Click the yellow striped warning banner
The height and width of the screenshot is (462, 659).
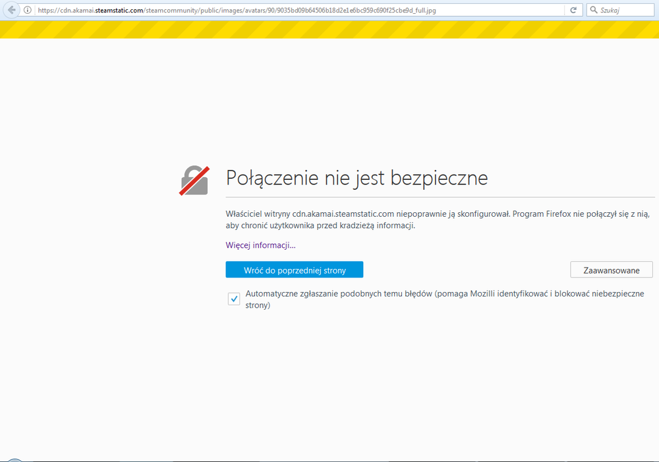[x=329, y=29]
